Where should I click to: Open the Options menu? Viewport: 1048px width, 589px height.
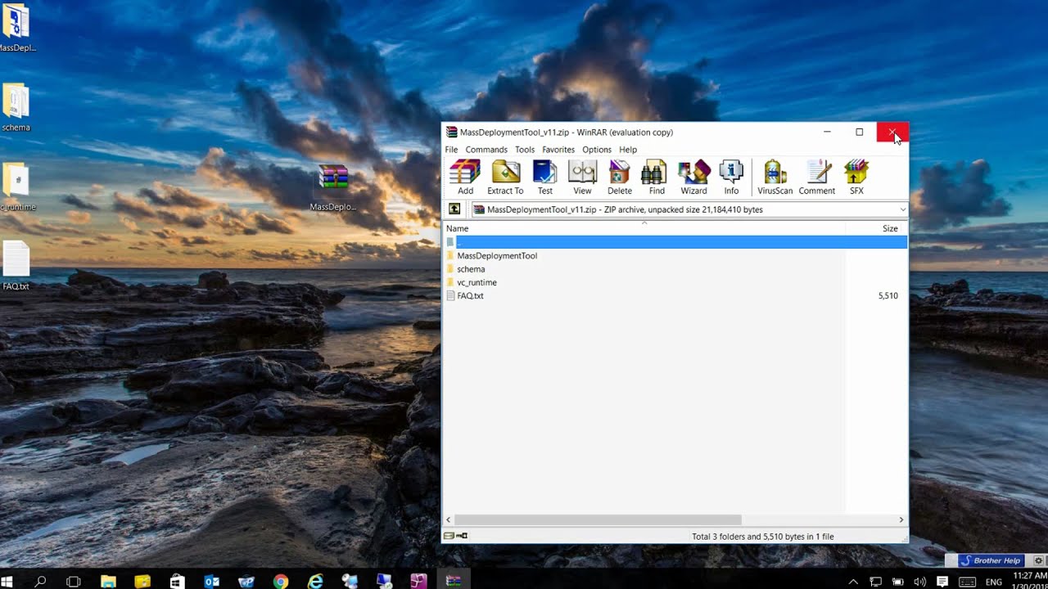click(597, 150)
